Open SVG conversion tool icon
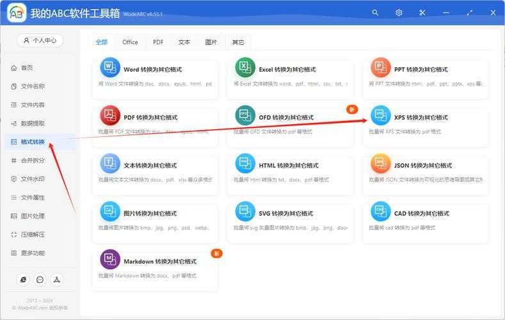Screen dimensions: 505x320 (245, 211)
